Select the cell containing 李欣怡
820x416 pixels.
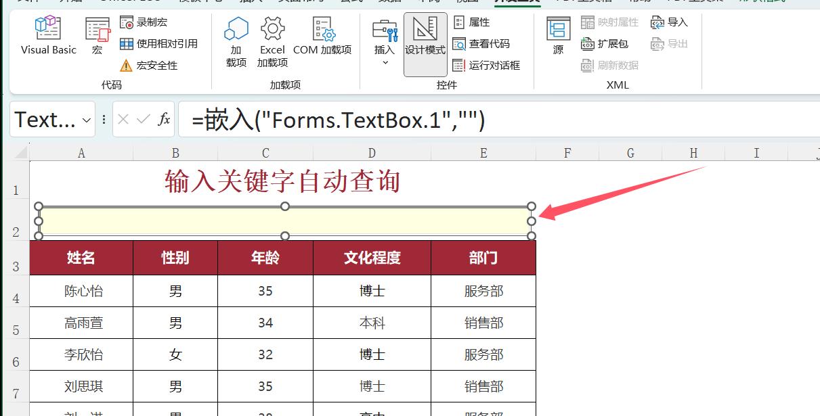click(x=81, y=354)
